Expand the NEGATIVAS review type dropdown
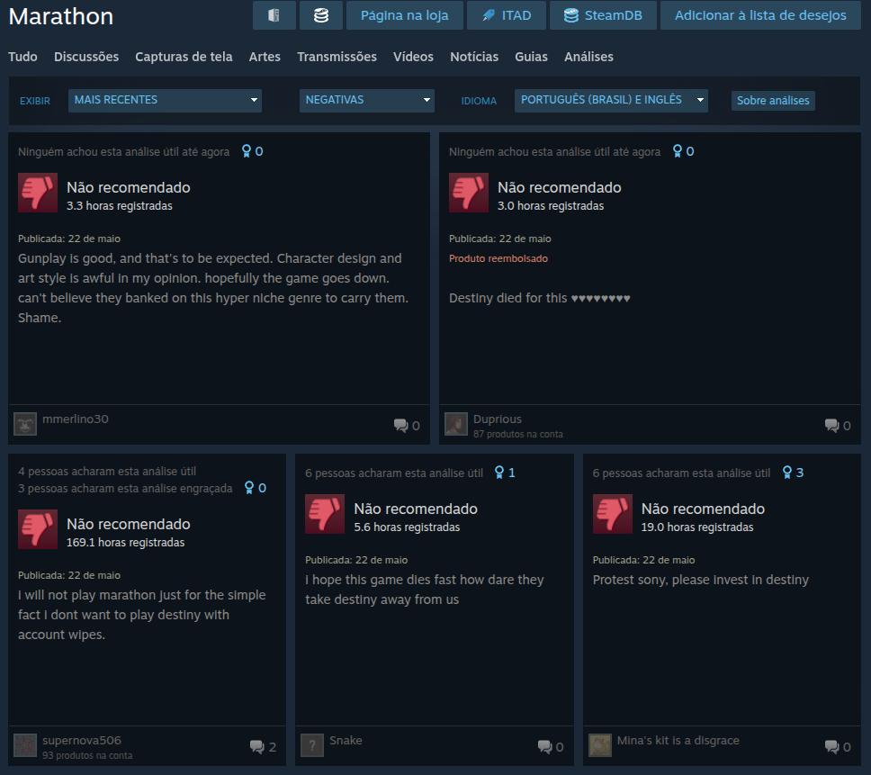871x775 pixels. click(366, 101)
